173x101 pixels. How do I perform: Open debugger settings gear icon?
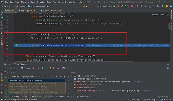coord(6,72)
